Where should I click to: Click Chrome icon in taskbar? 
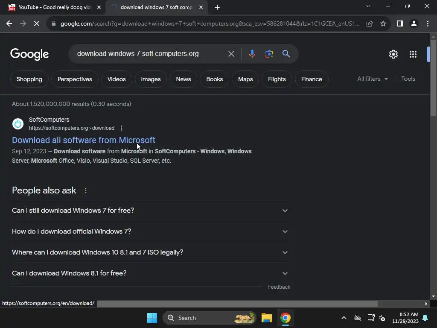coord(286,318)
